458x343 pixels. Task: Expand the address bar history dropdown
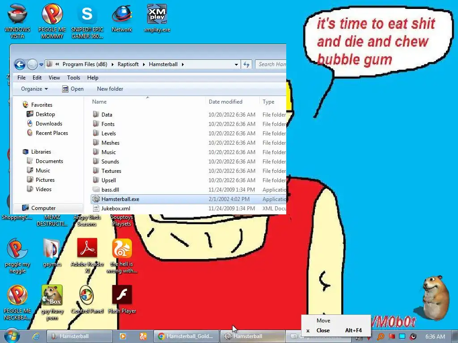(236, 64)
